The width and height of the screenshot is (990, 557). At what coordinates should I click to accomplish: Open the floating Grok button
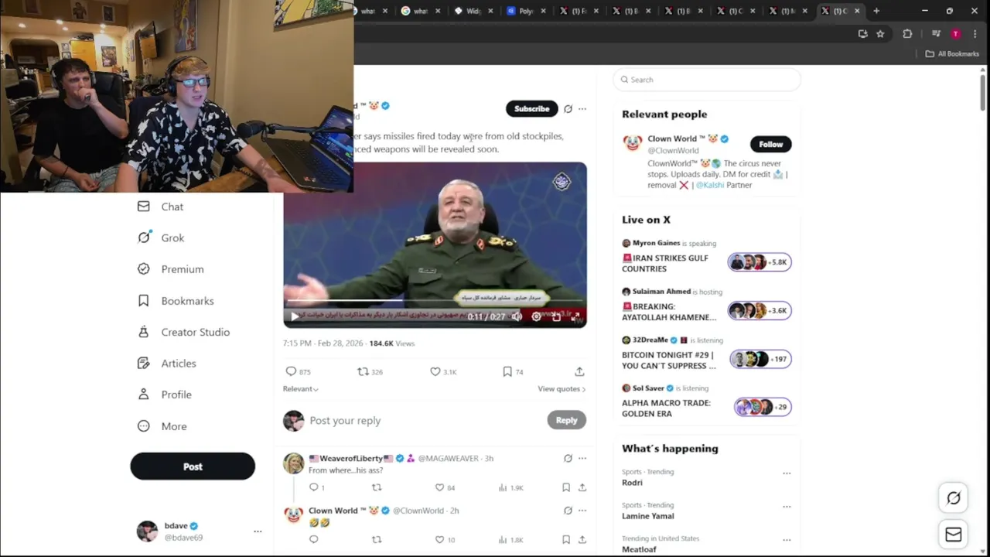[954, 498]
